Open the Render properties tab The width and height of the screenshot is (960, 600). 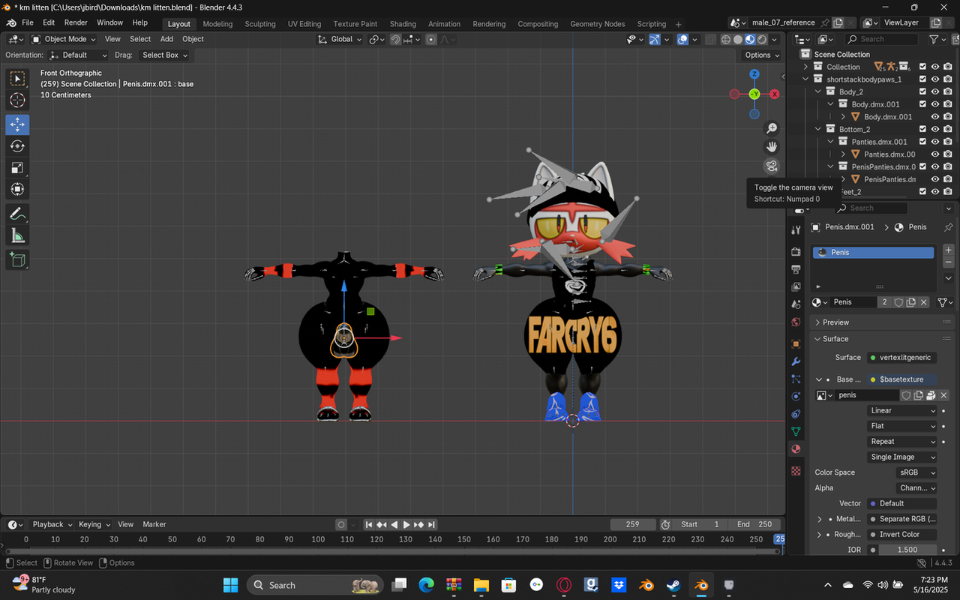click(x=796, y=251)
